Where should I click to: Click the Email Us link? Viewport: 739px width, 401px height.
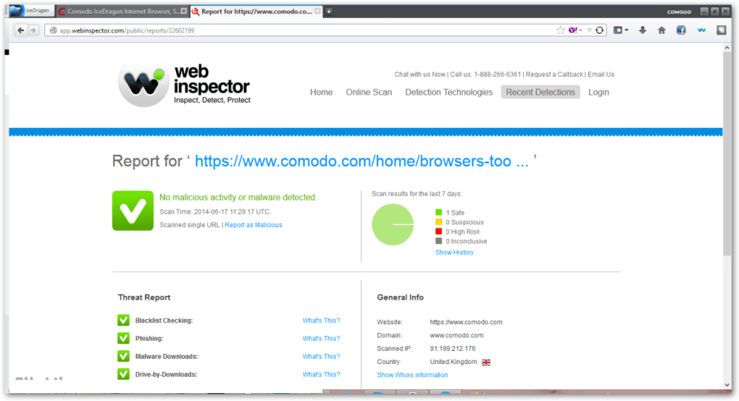tap(601, 75)
